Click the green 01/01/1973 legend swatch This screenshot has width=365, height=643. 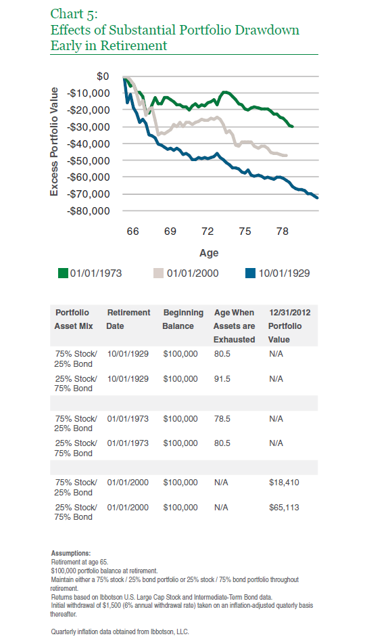coord(63,273)
